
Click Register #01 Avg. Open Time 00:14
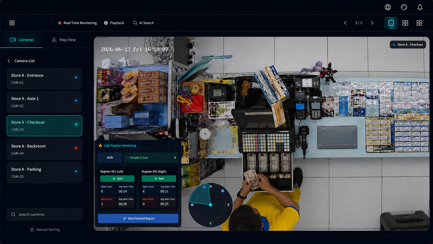point(123,191)
